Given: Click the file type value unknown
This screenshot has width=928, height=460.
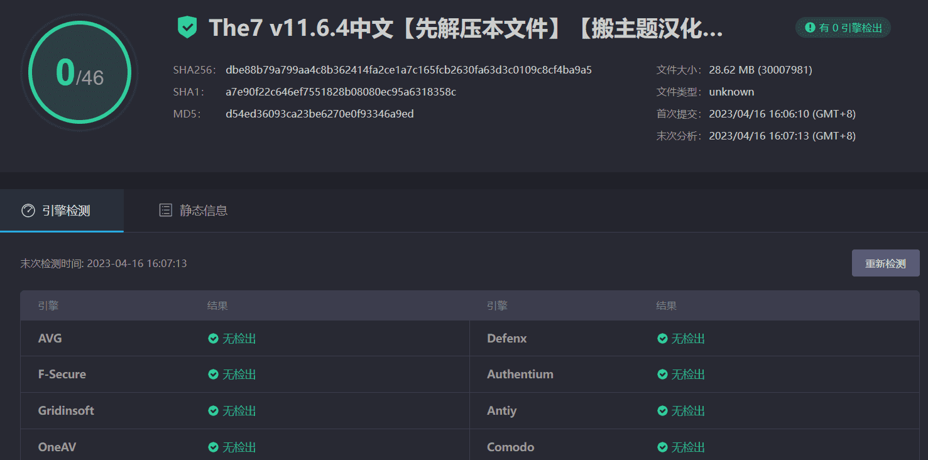Looking at the screenshot, I should [x=731, y=92].
